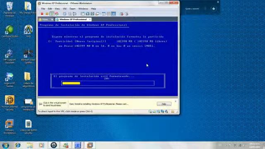Image resolution: width=265 pixels, height=149 pixels.
Task: Click the sound card status icon
Action: (x=166, y=111)
